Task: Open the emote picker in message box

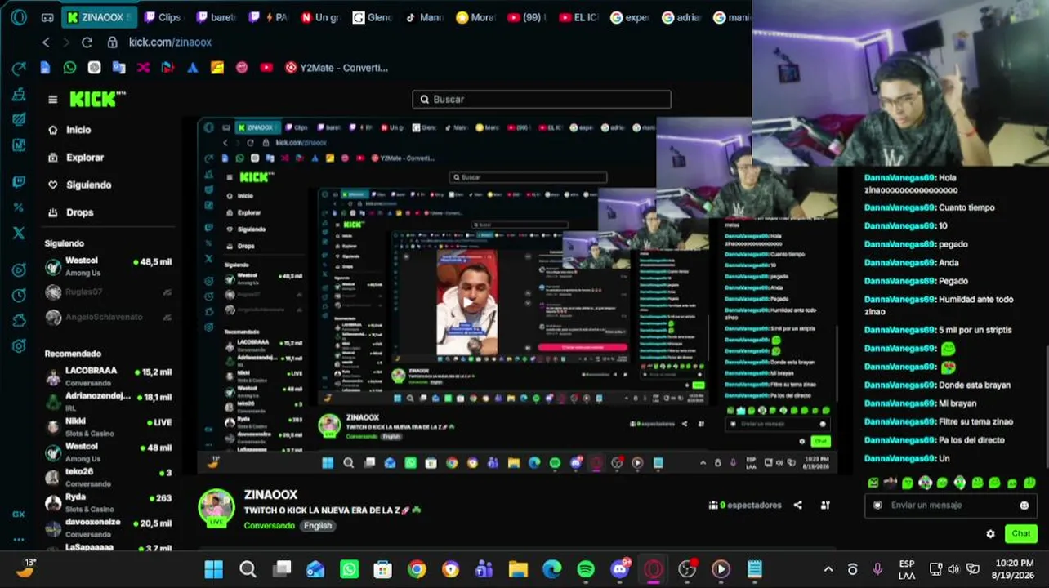Action: (x=1024, y=506)
